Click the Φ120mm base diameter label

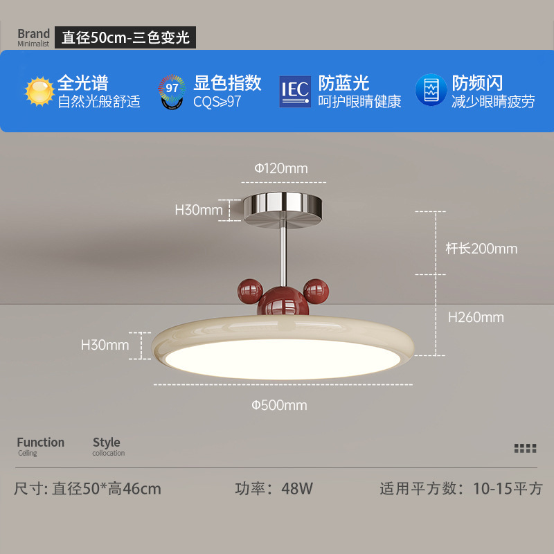point(281,168)
